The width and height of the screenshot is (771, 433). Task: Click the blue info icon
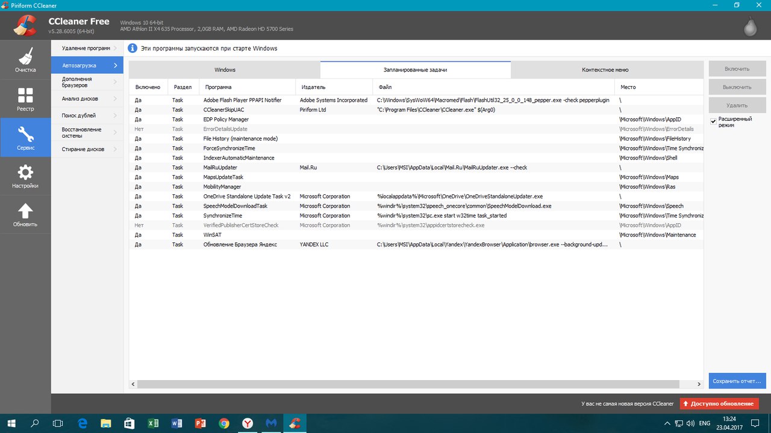133,48
